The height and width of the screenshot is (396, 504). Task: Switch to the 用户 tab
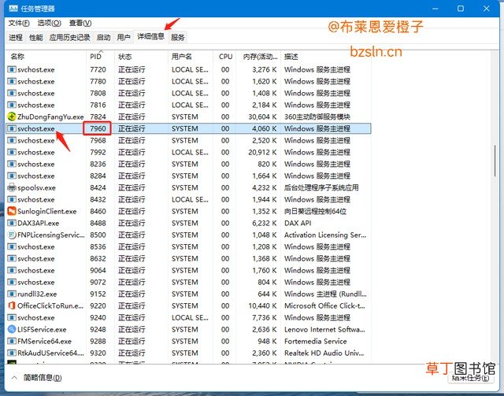point(124,38)
